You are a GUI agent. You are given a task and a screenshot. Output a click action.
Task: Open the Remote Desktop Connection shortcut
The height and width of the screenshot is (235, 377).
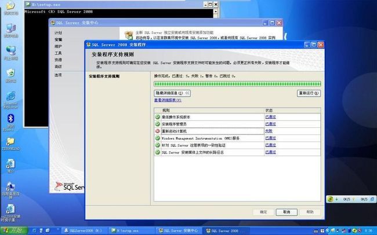click(x=10, y=187)
